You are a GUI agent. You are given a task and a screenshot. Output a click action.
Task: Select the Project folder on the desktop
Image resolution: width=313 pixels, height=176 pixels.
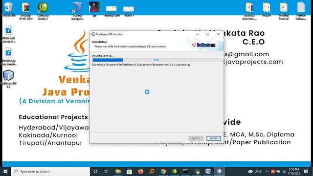click(x=267, y=10)
